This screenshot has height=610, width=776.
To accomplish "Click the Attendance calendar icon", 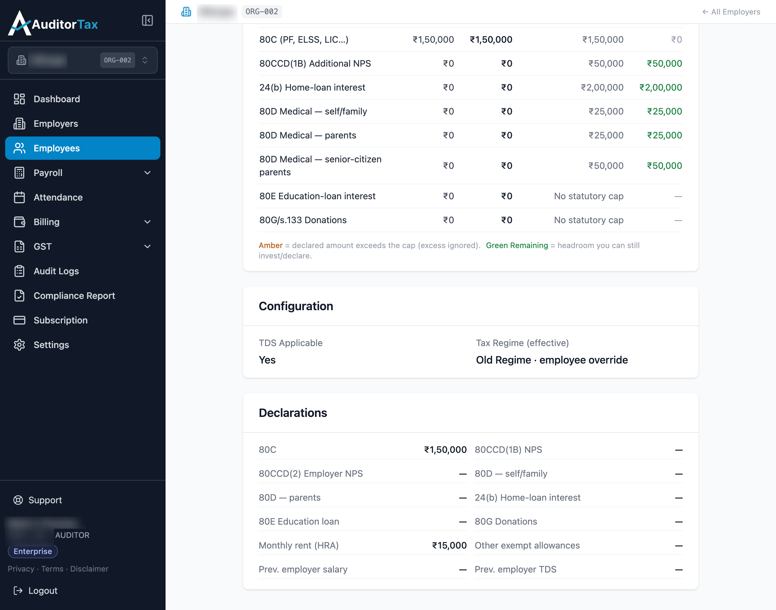I will coord(19,198).
